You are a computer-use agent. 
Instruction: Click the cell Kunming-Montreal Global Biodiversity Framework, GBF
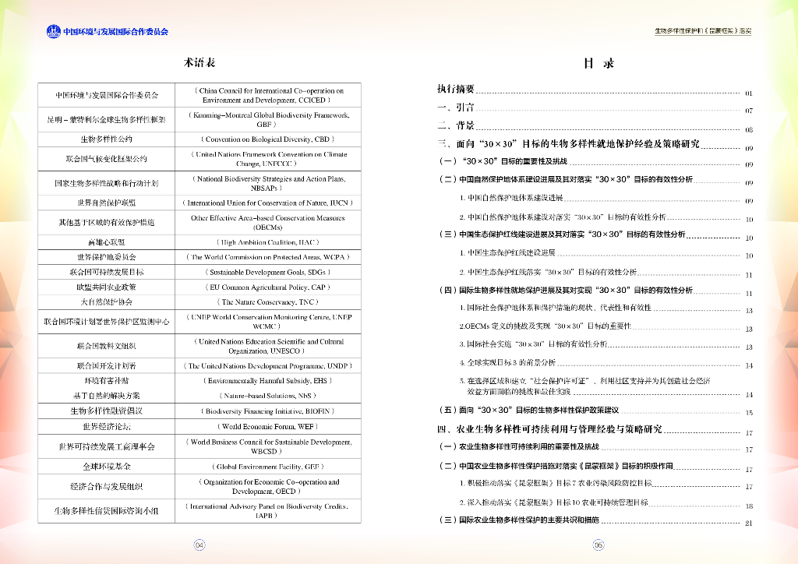pos(268,119)
